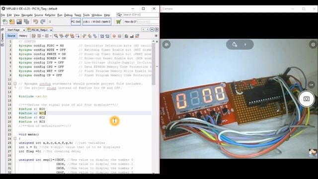318x179 pixels.
Task: Click the Save All toolbar icon
Action: (26, 22)
